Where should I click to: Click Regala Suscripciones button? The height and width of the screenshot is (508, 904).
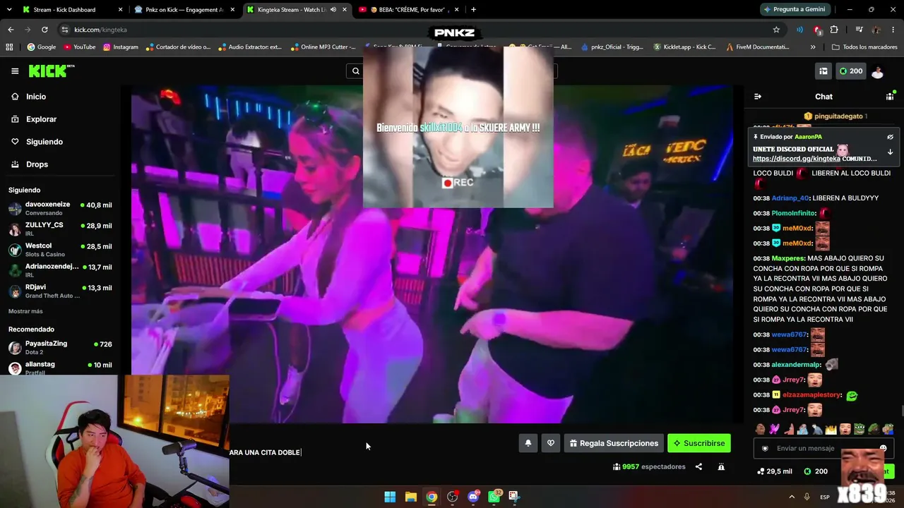[614, 443]
